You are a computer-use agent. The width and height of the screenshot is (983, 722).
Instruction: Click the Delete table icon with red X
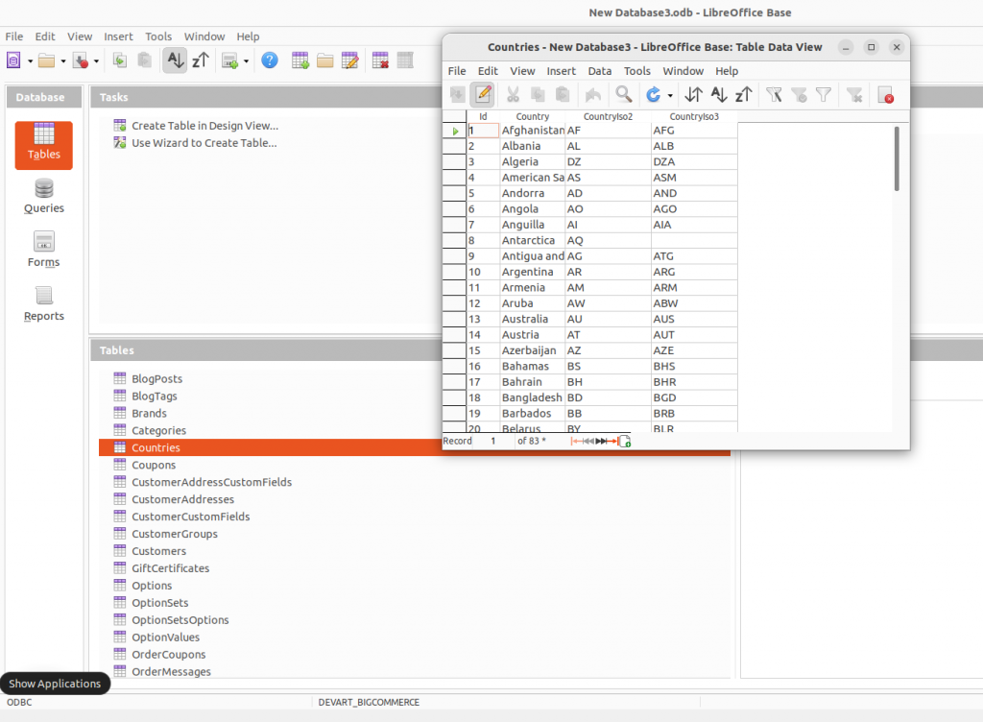[380, 60]
